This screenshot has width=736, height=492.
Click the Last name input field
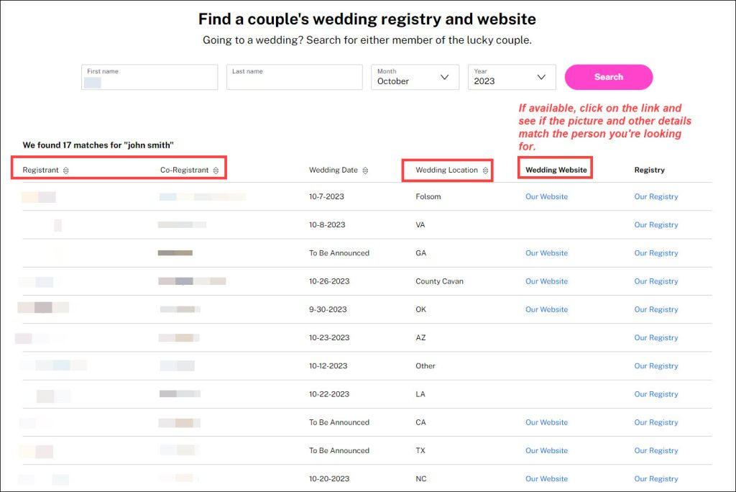coord(294,76)
